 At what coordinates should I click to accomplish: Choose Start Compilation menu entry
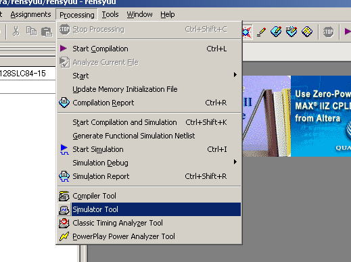[149, 49]
